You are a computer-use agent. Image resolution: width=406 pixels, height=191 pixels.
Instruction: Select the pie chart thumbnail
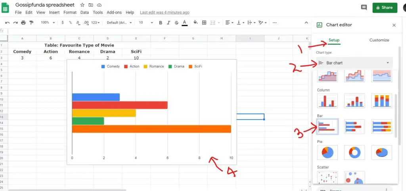(x=327, y=152)
